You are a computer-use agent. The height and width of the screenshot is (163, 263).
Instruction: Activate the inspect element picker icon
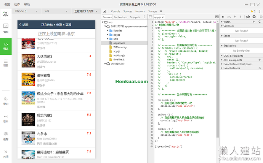[x=104, y=11]
